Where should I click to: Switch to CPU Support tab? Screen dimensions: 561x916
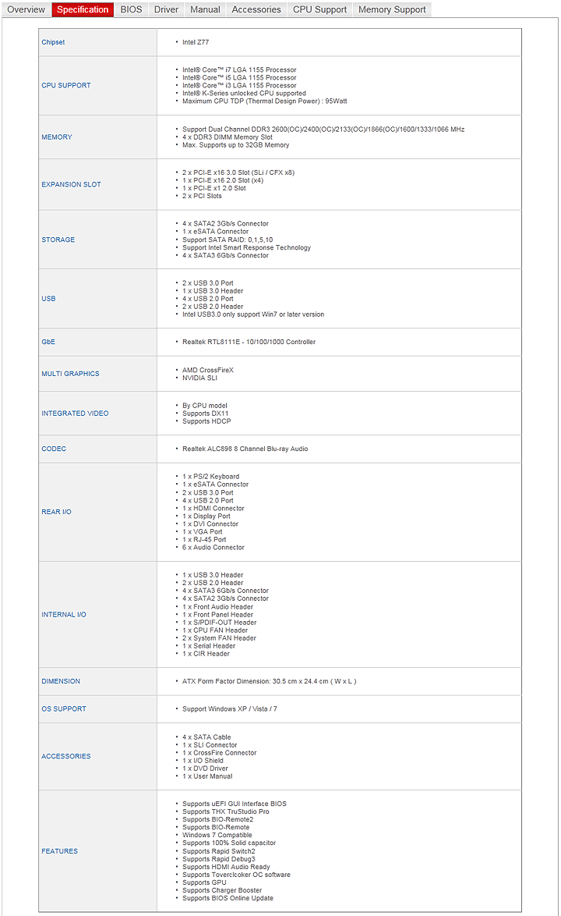click(319, 9)
